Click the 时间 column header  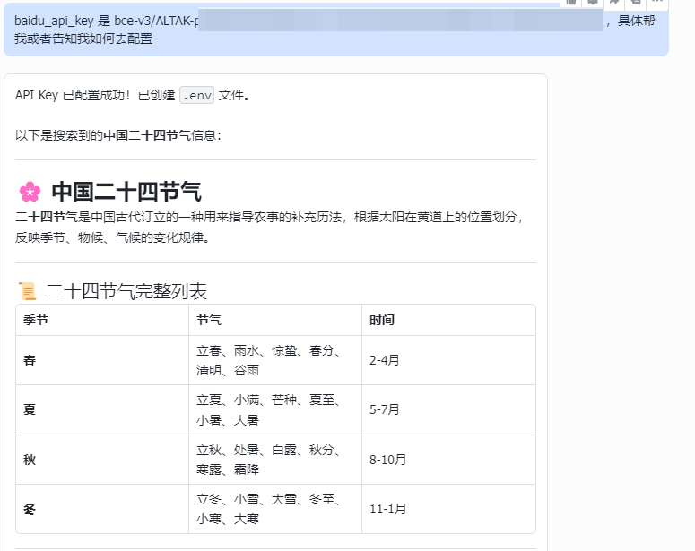click(381, 320)
